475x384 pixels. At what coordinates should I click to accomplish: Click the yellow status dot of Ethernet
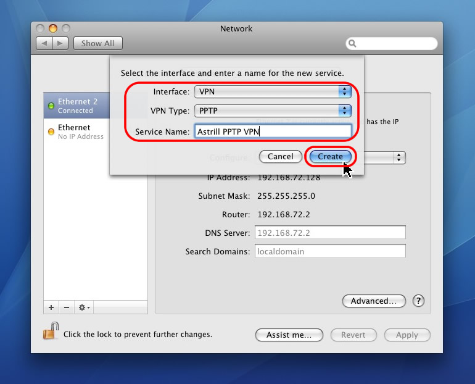click(x=51, y=131)
